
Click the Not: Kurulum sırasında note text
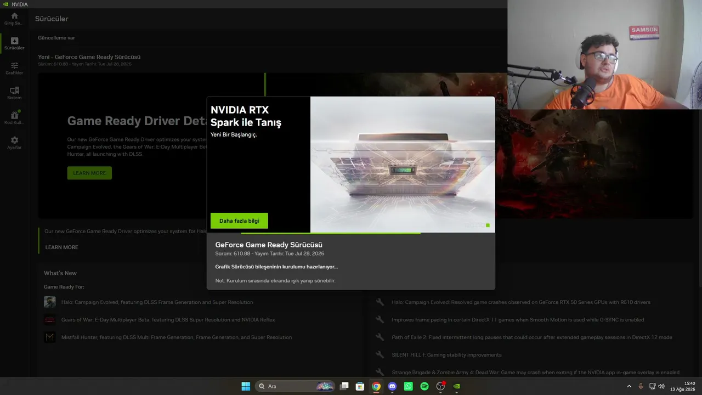coord(275,280)
